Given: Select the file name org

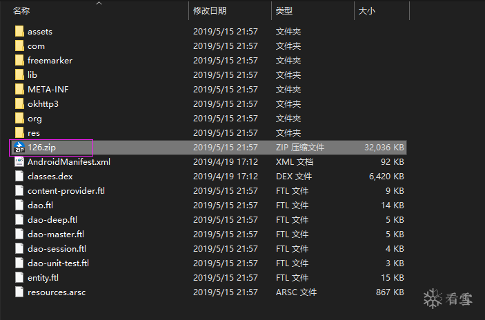Looking at the screenshot, I should coord(34,119).
